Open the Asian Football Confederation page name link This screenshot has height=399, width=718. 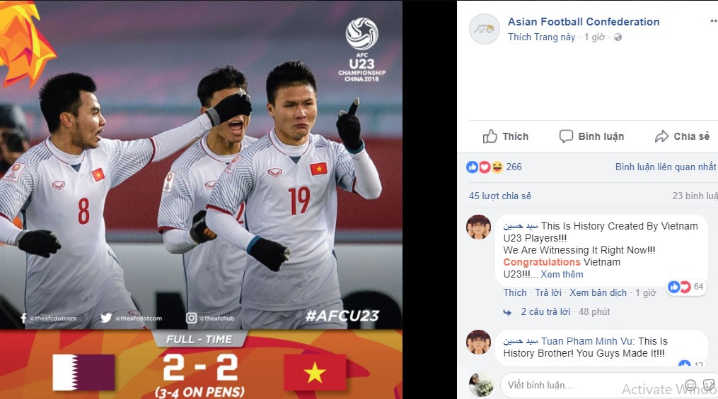584,21
